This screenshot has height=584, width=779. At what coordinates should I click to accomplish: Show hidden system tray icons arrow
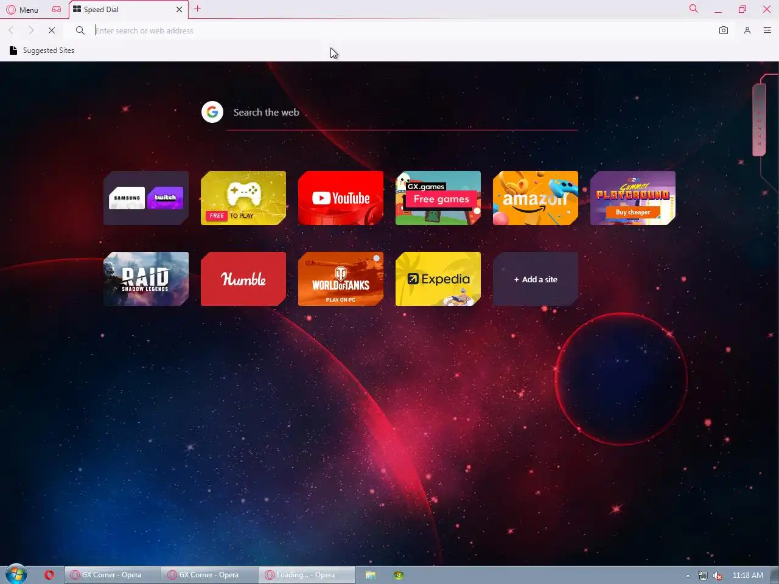point(688,575)
